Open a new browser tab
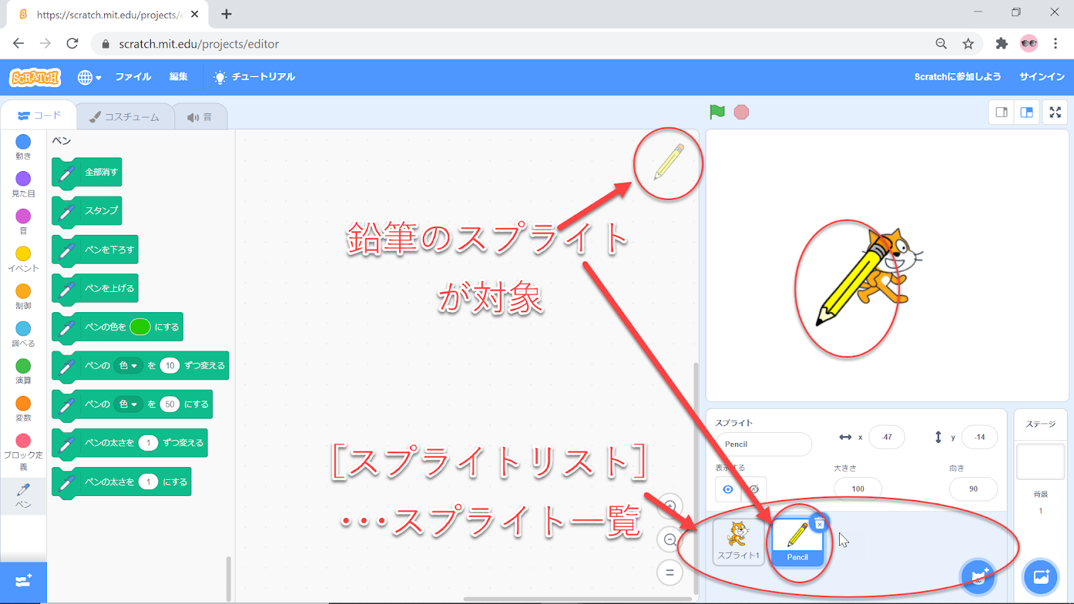Screen dimensions: 1074x604 (x=226, y=14)
